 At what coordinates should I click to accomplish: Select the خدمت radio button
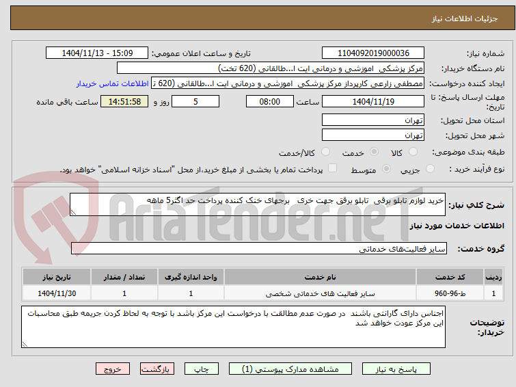click(x=374, y=152)
